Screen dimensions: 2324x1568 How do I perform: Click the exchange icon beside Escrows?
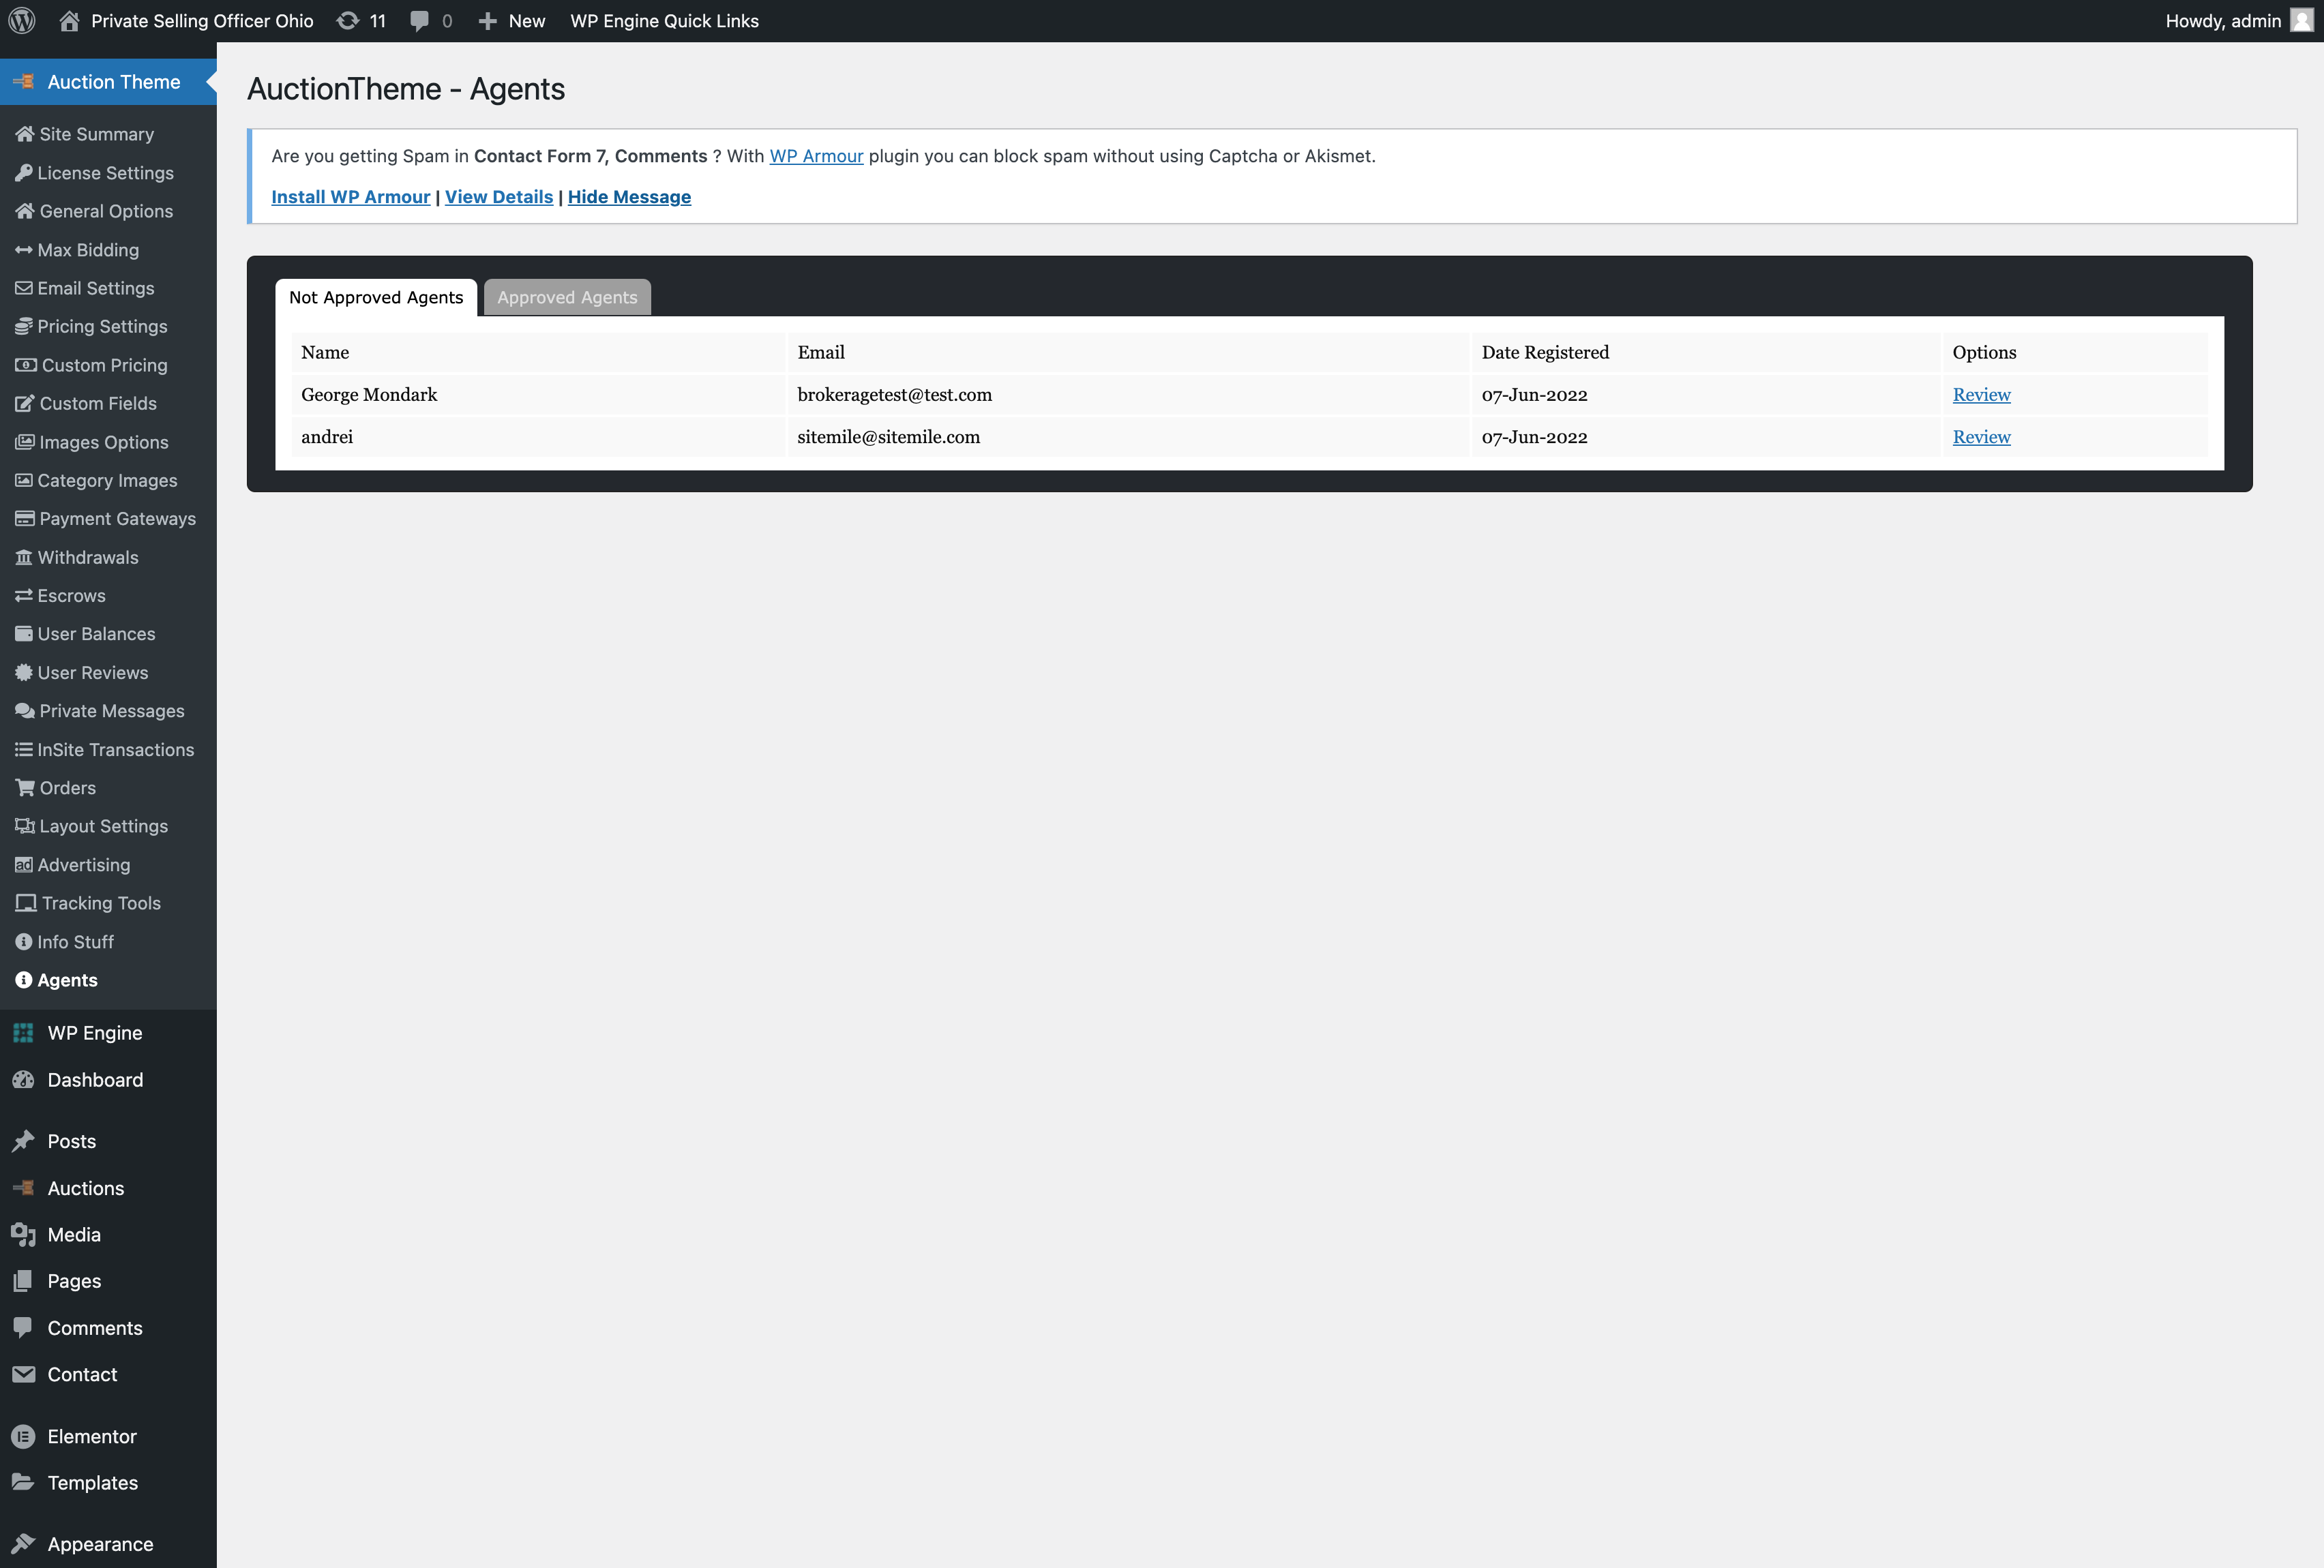tap(23, 595)
